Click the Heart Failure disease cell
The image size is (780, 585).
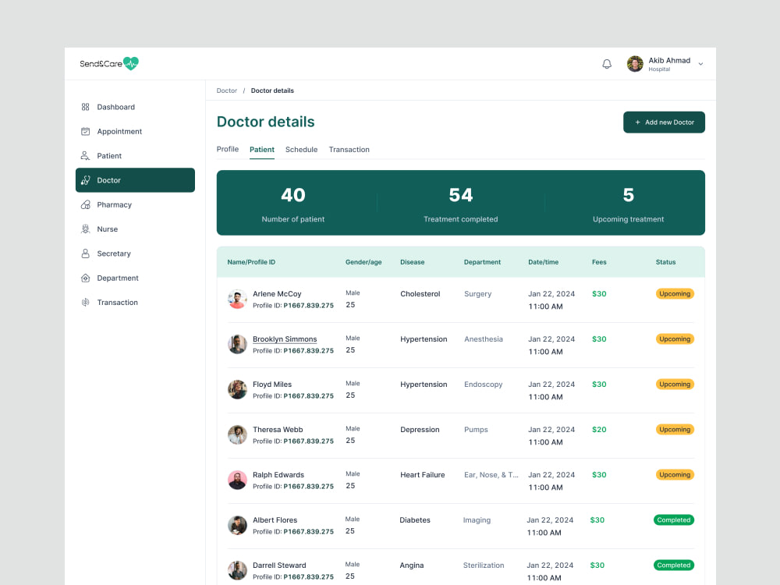click(x=422, y=475)
